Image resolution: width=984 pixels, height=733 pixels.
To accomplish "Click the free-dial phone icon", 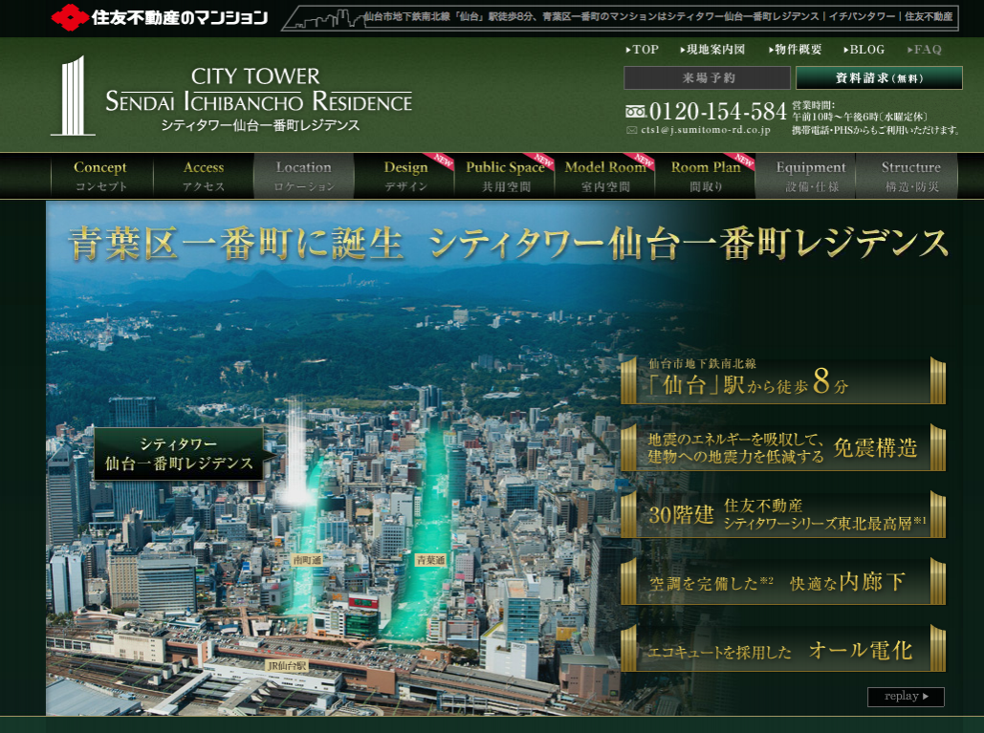I will click(636, 111).
